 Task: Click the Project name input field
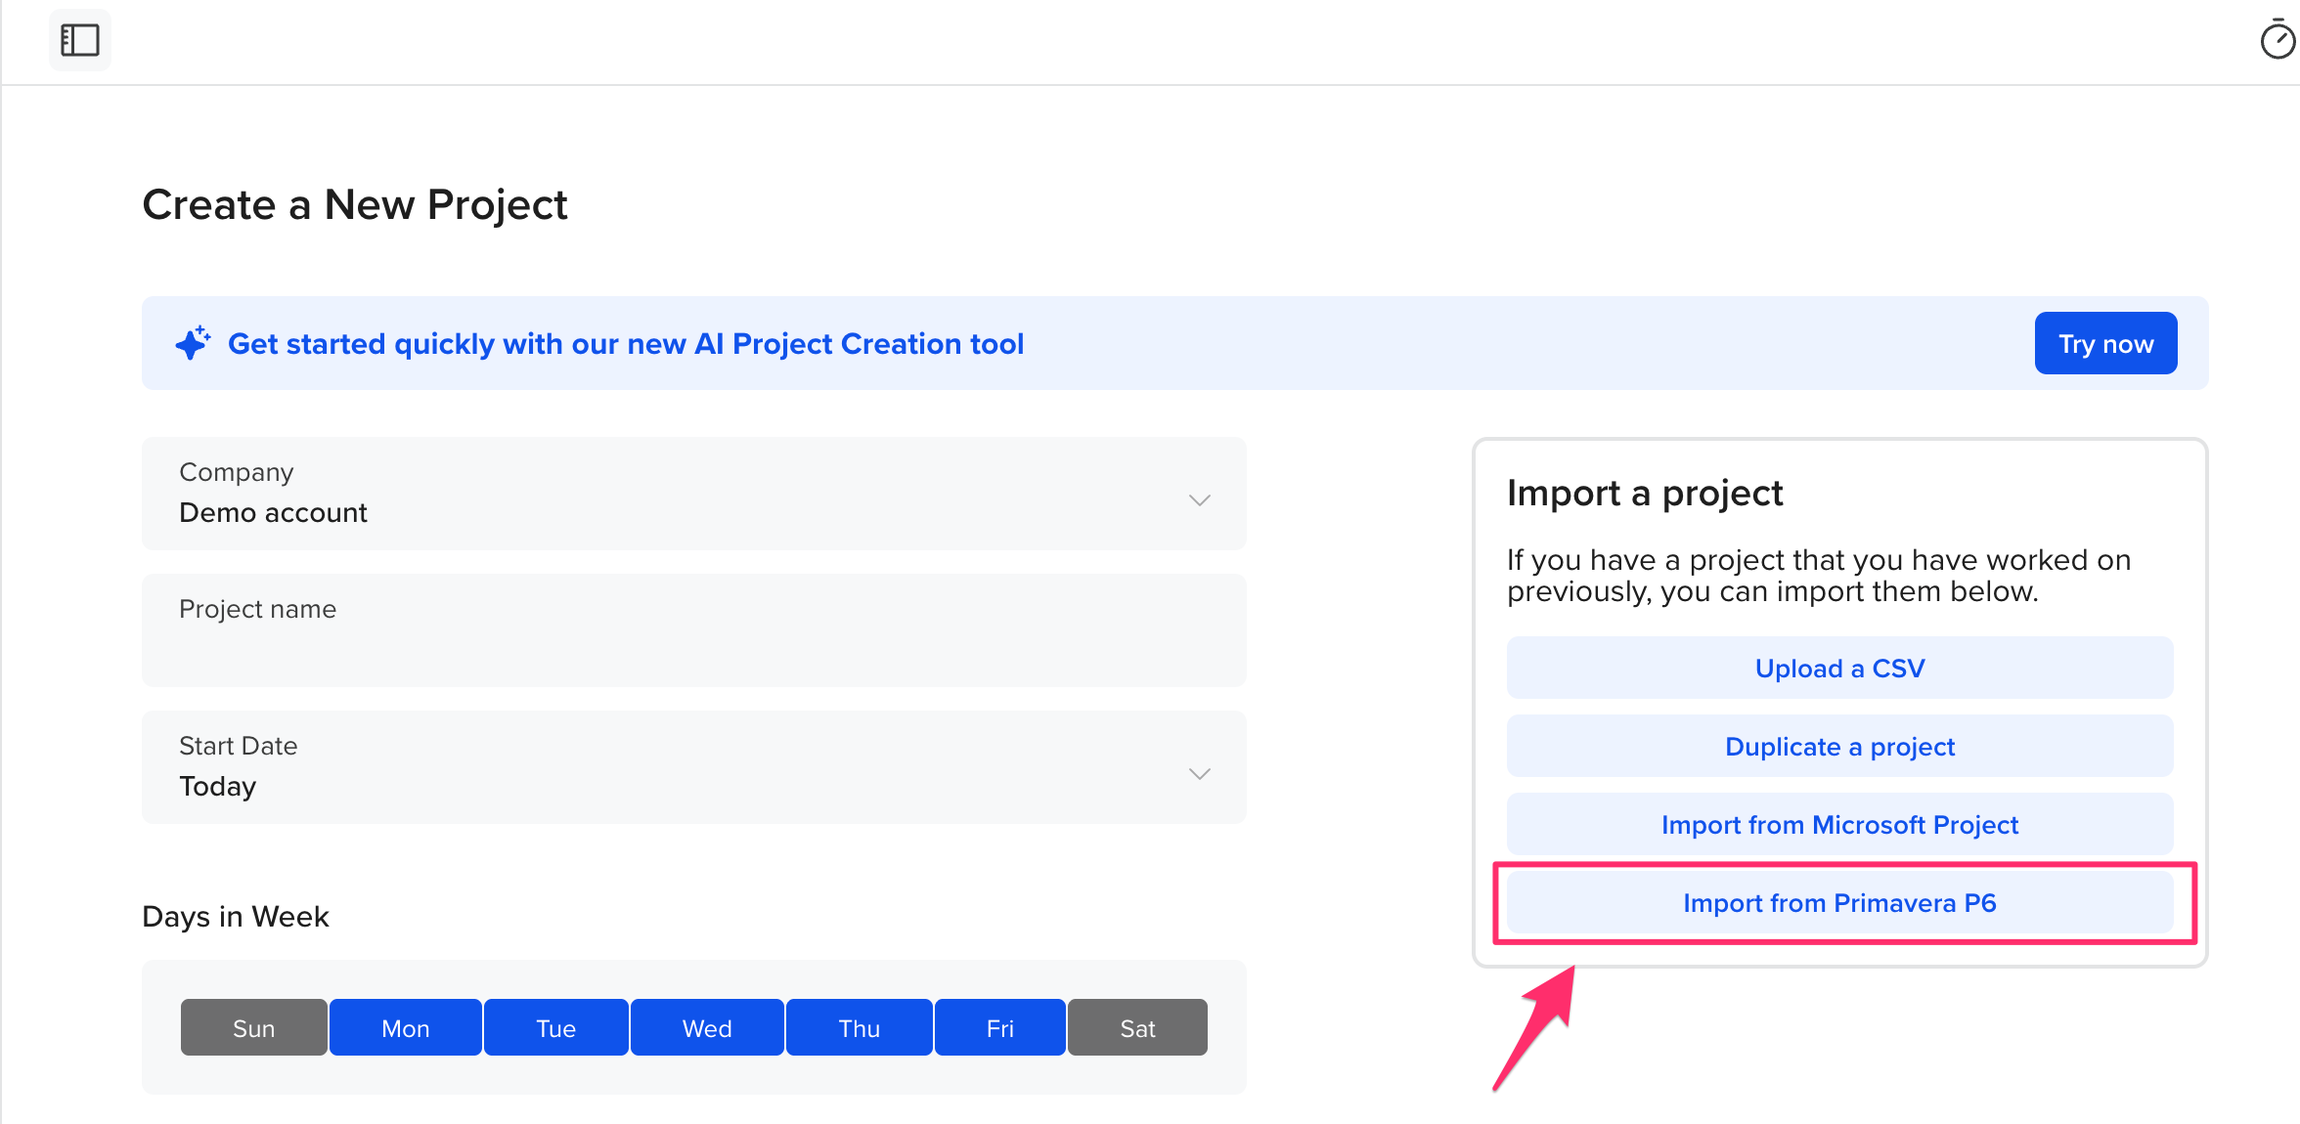694,630
